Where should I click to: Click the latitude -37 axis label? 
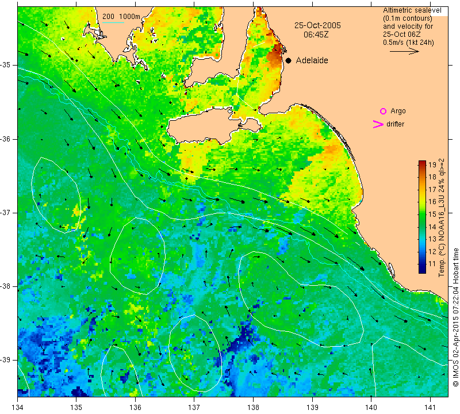(x=6, y=212)
